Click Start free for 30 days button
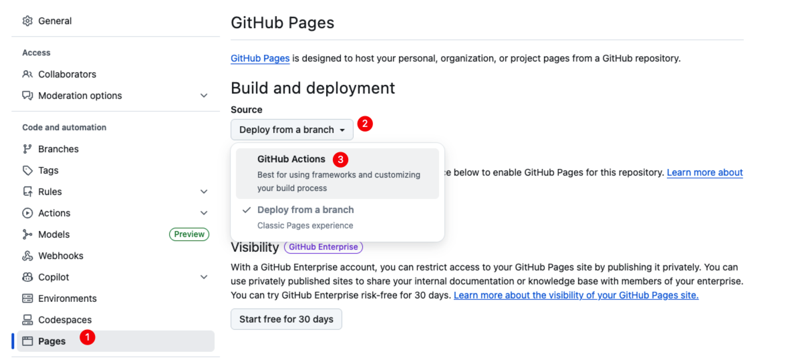Viewport: 792px width, 364px height. (286, 319)
